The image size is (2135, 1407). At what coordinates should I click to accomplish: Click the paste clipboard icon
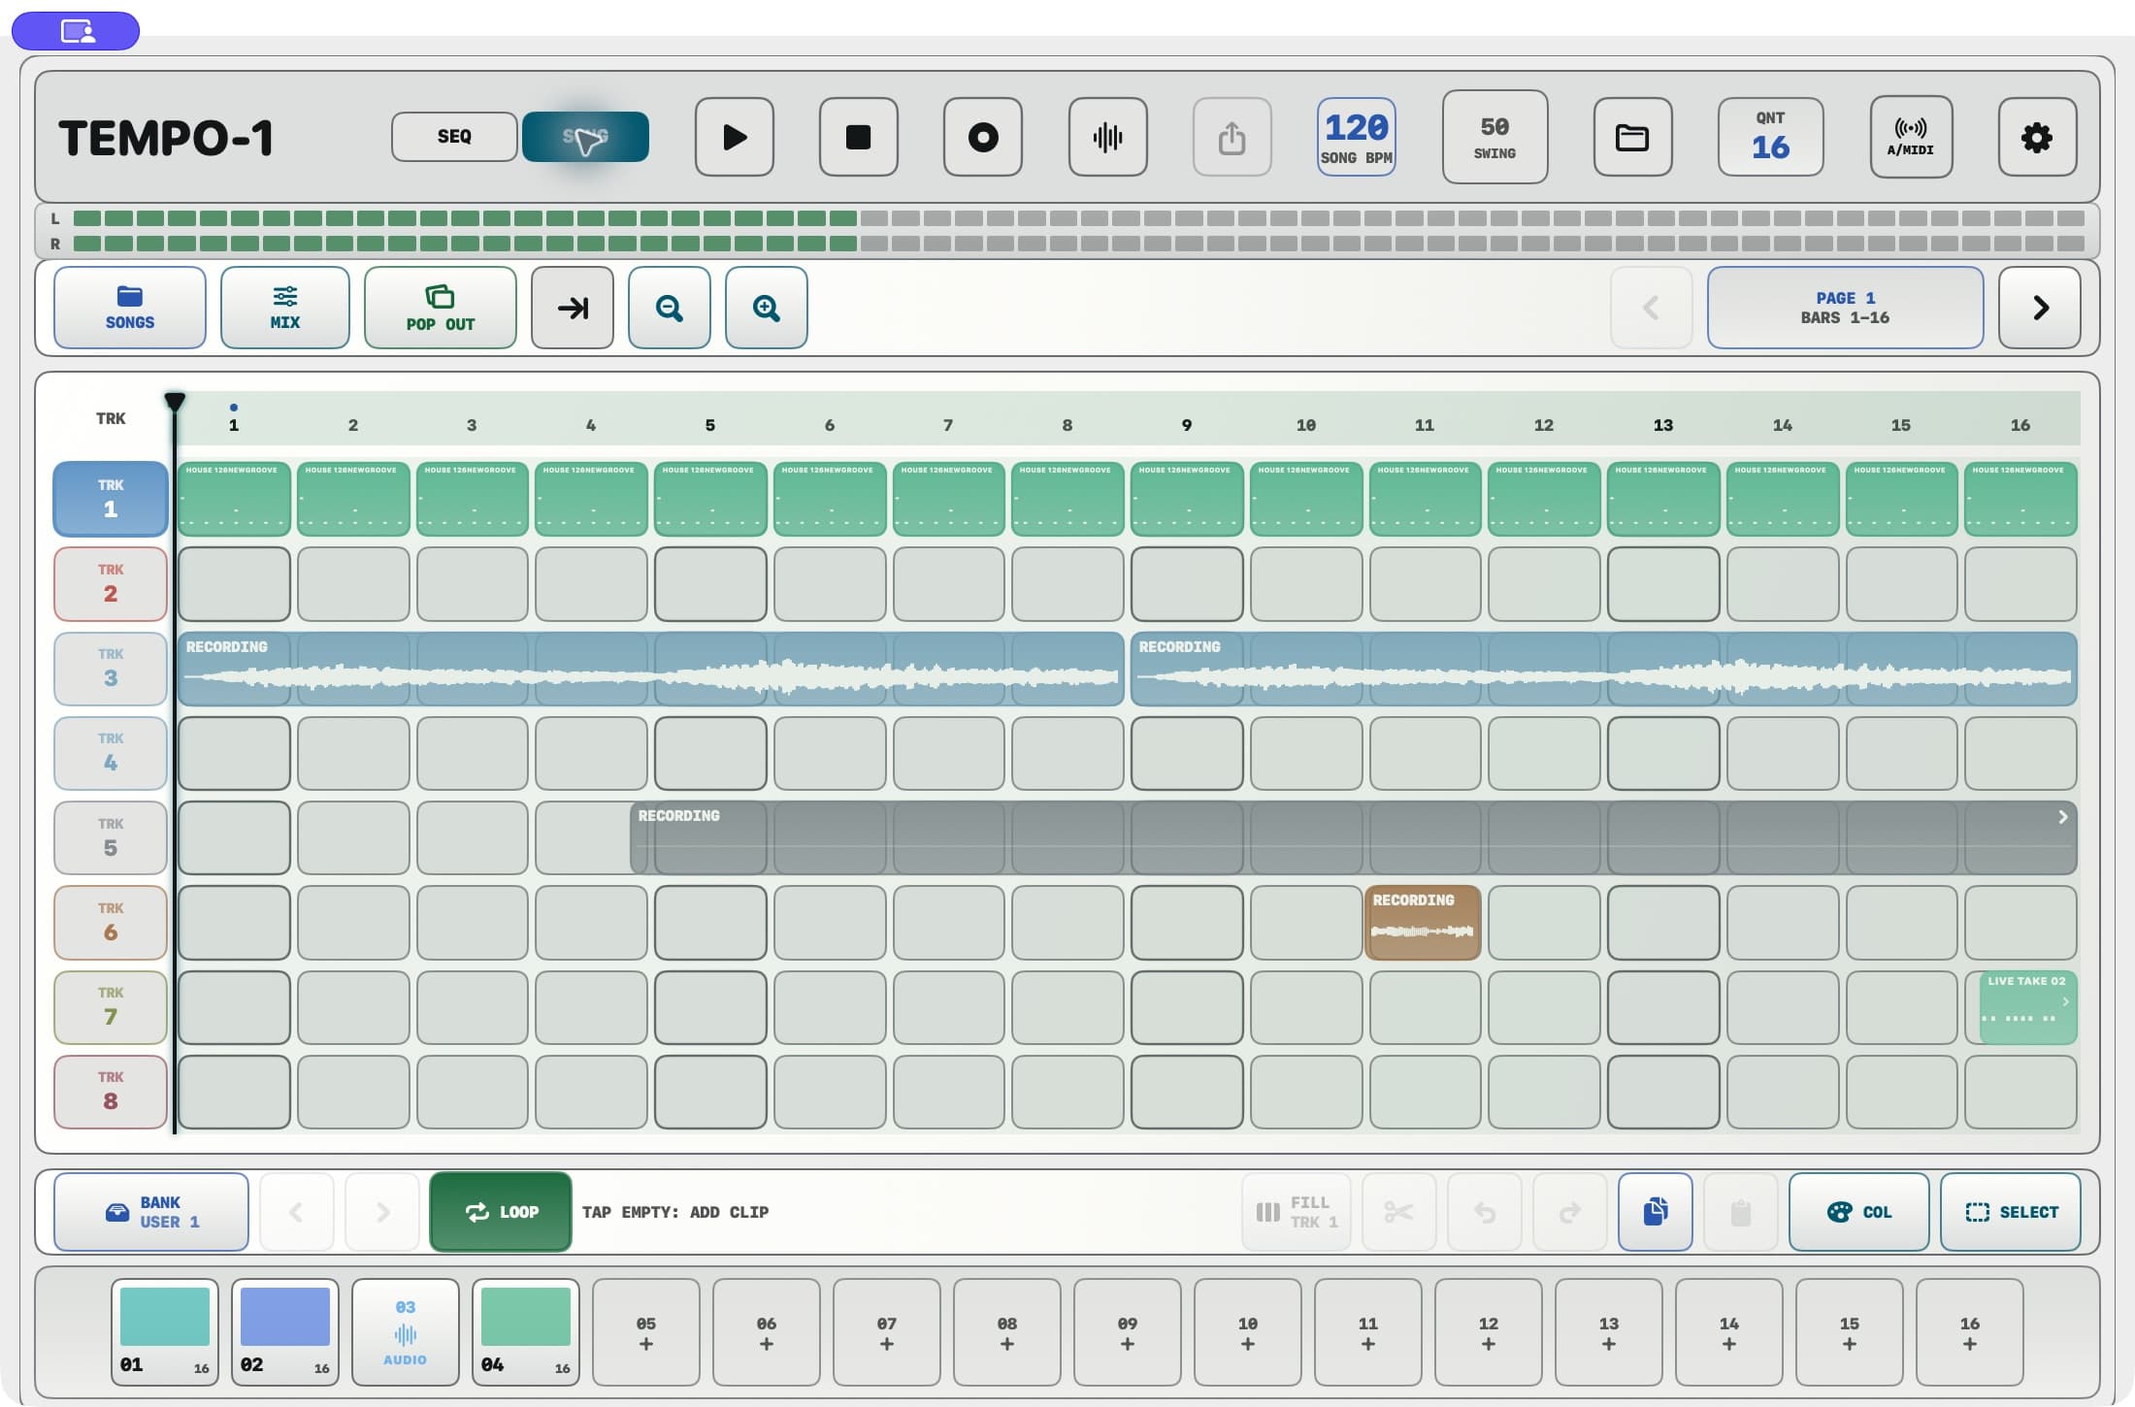(x=1741, y=1212)
